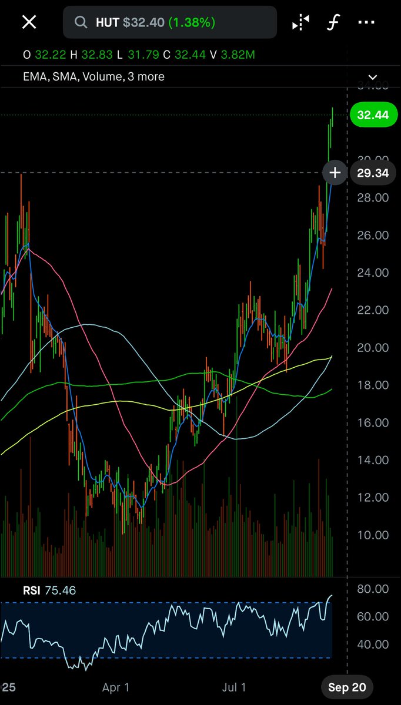This screenshot has height=705, width=401.
Task: Open the indicators function (f) icon
Action: pos(333,23)
